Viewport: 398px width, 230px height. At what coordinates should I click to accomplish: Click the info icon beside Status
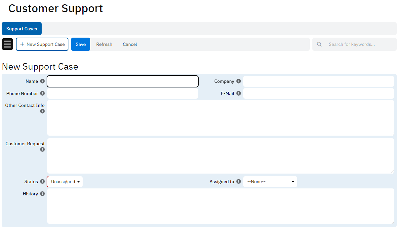pos(42,181)
